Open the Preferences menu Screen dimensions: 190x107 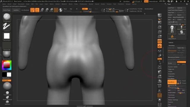83,4
